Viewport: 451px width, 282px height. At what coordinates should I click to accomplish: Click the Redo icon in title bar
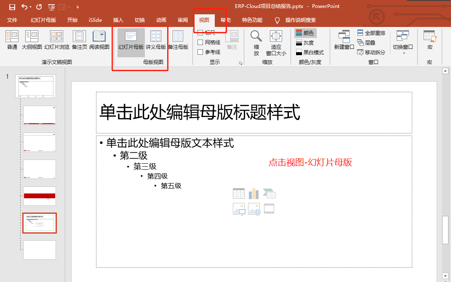click(39, 7)
